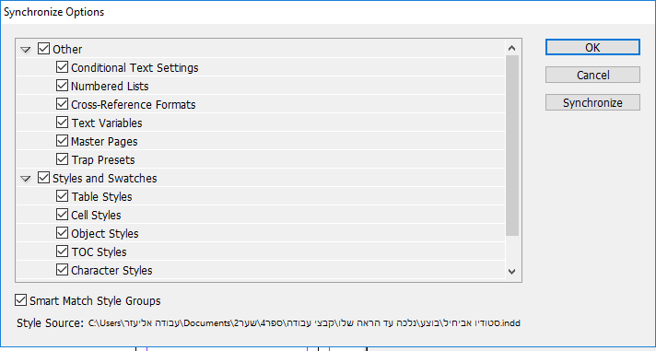Toggle the Numbered Lists checkbox
The image size is (656, 351).
(62, 86)
